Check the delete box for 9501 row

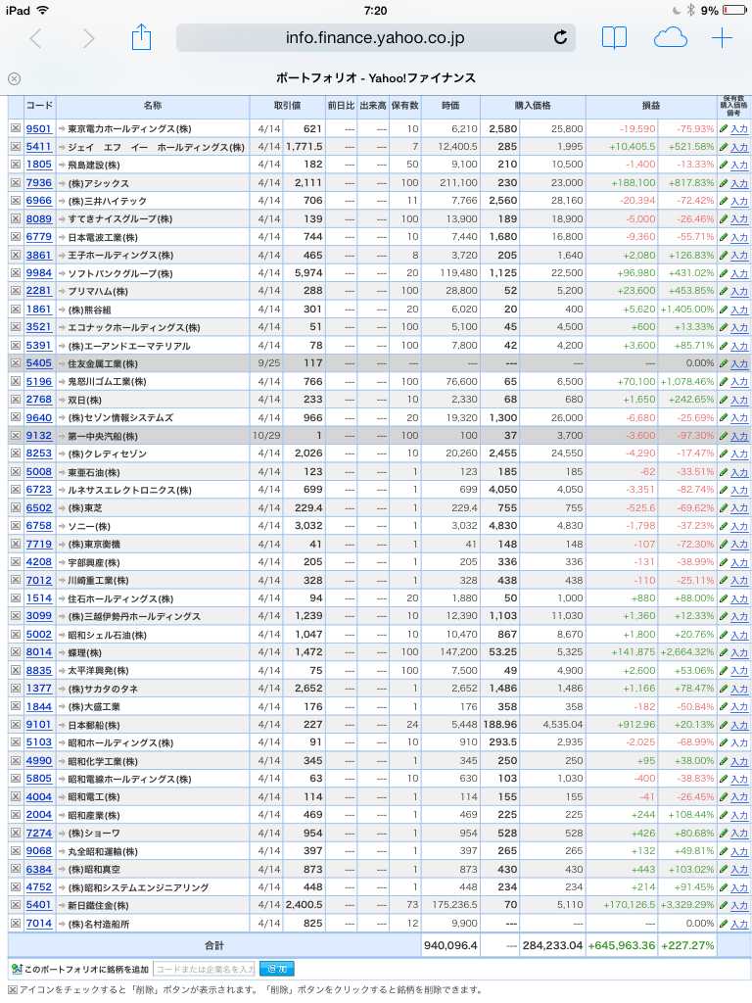(16, 128)
